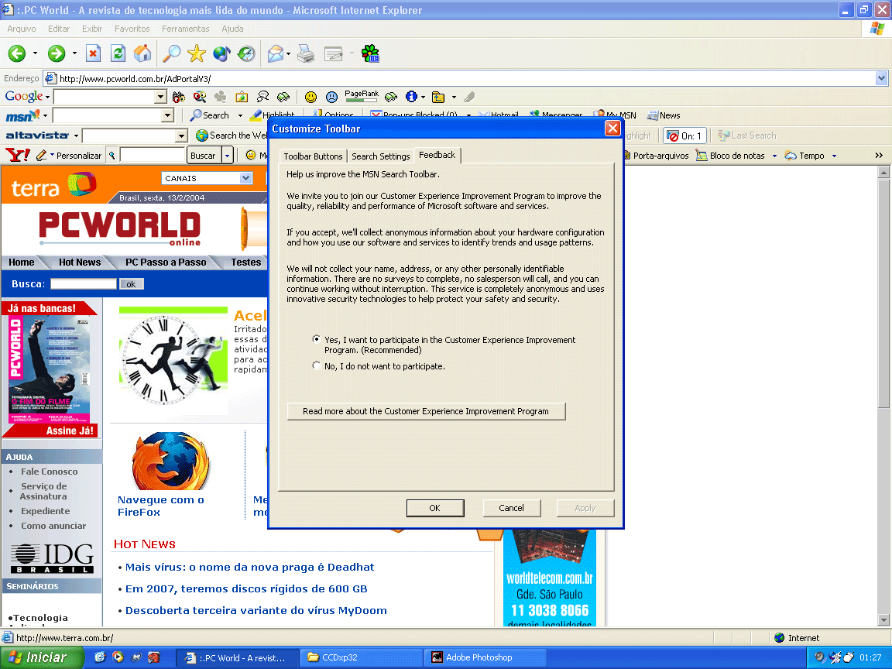
Task: Click the PCWorld magazine cover thumbnail
Action: point(50,369)
